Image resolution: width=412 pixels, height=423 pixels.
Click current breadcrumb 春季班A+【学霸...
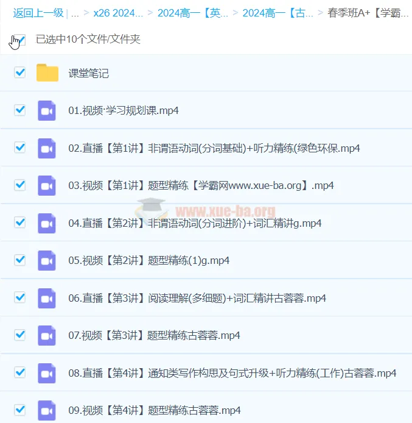368,13
